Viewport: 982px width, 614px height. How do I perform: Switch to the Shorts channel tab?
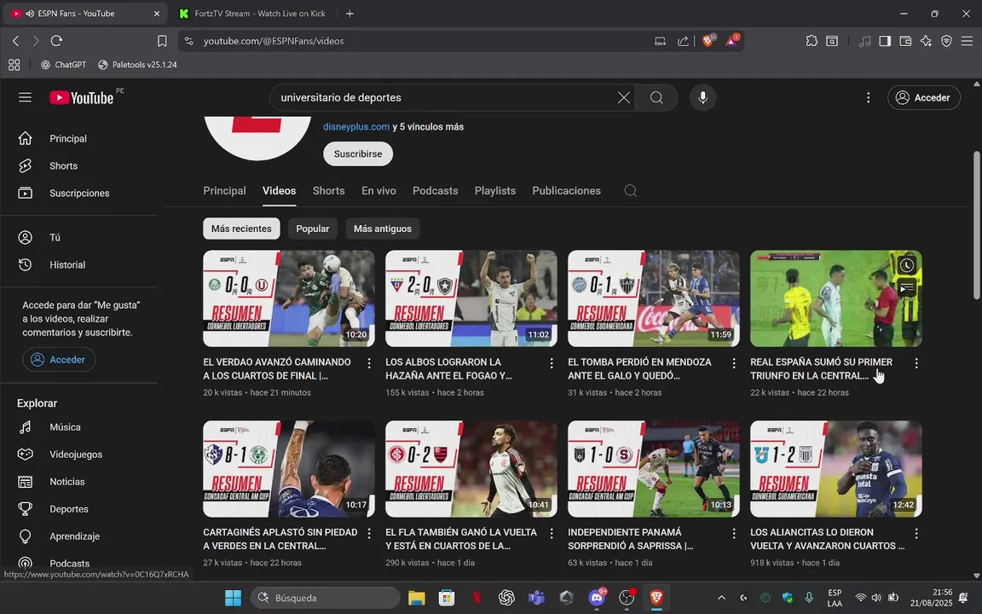329,190
